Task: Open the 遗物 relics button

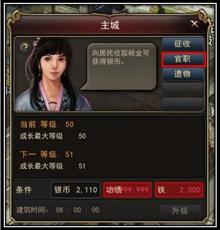Action: pyautogui.click(x=183, y=74)
